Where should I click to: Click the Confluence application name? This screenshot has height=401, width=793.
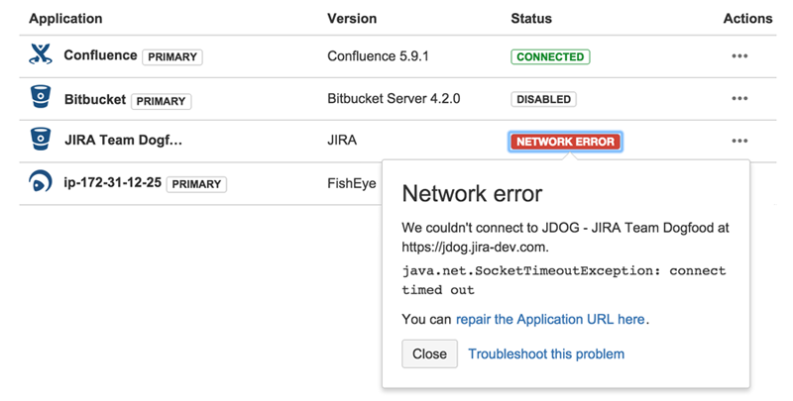(100, 55)
